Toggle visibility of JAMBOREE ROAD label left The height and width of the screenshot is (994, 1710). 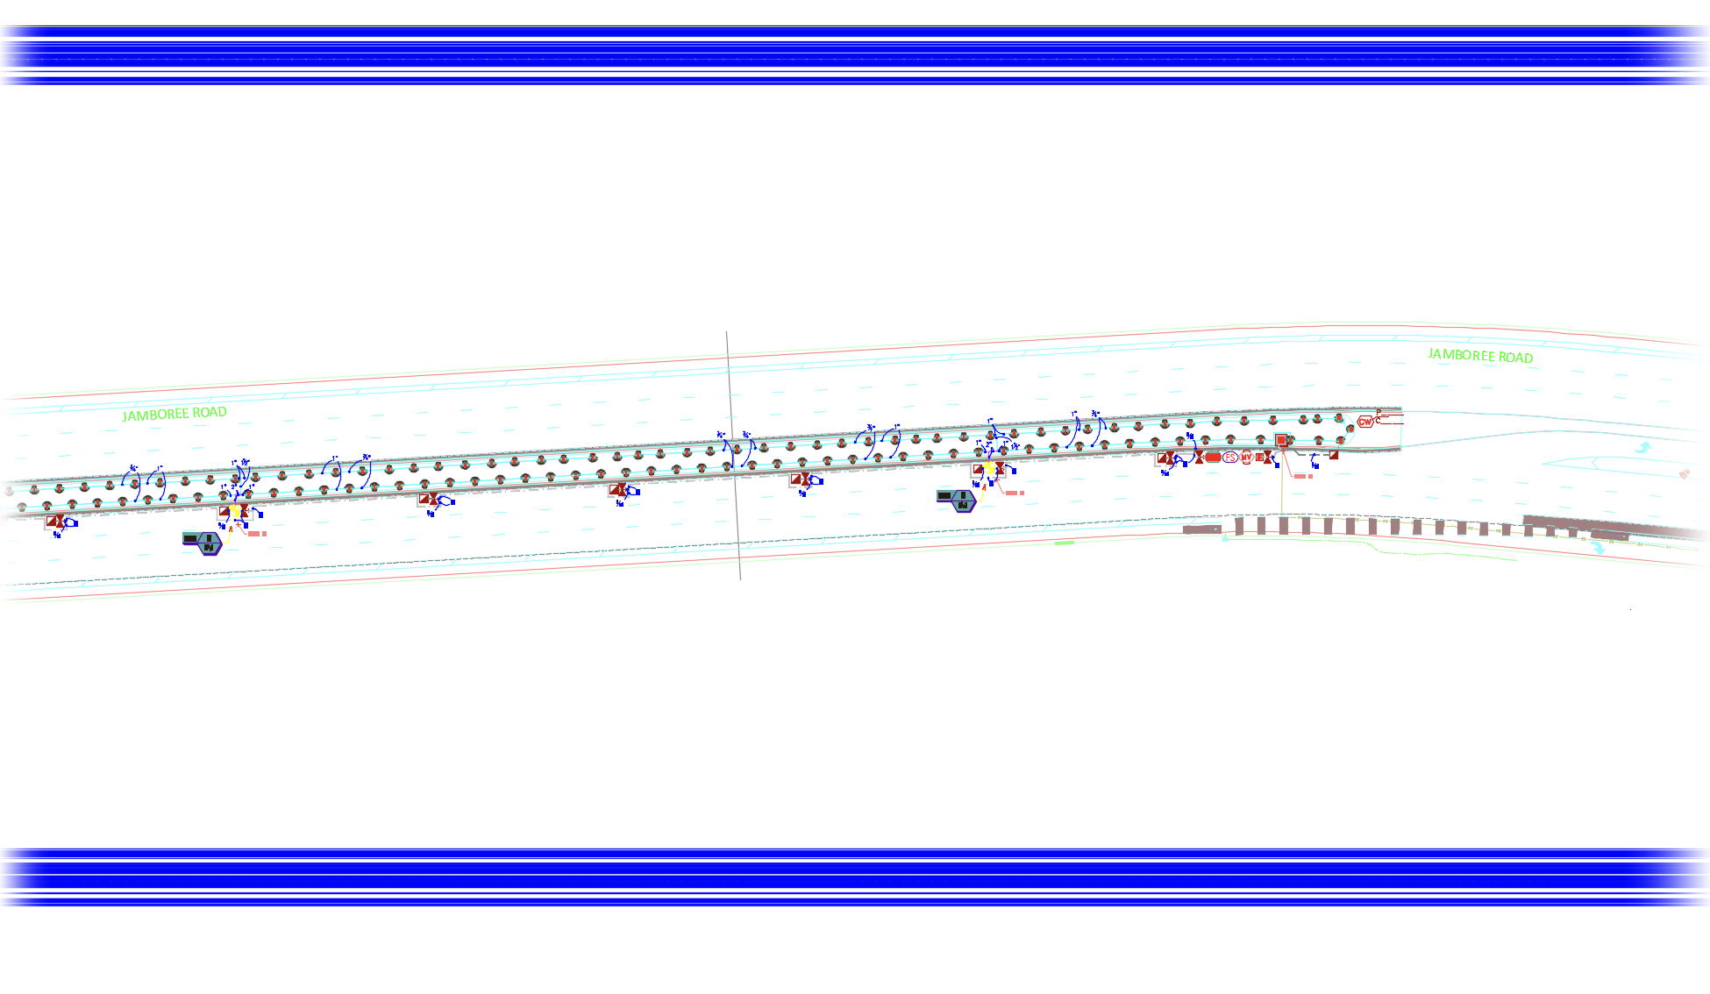[174, 412]
